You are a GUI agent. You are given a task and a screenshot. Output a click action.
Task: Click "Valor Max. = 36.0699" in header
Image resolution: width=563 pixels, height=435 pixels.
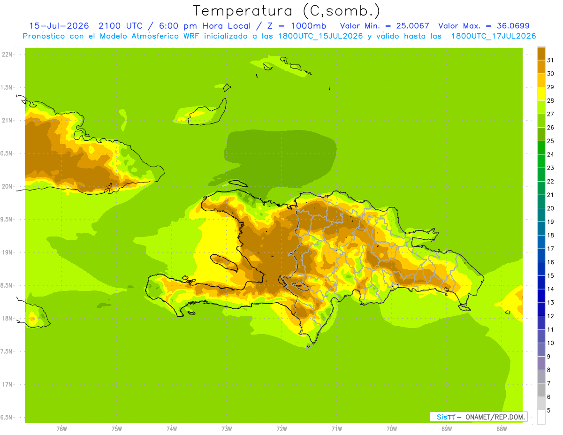click(x=484, y=26)
